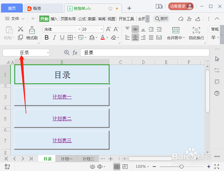Open the zoom percentage 100% dropdown
224x171 pixels.
142,167
